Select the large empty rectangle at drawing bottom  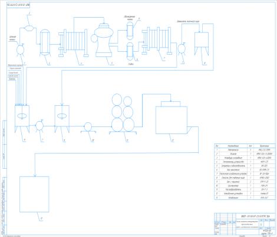34,194
